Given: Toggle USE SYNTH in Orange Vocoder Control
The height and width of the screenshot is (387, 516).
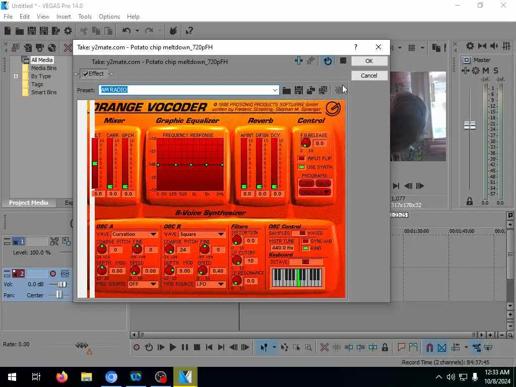Looking at the screenshot, I should (x=301, y=167).
